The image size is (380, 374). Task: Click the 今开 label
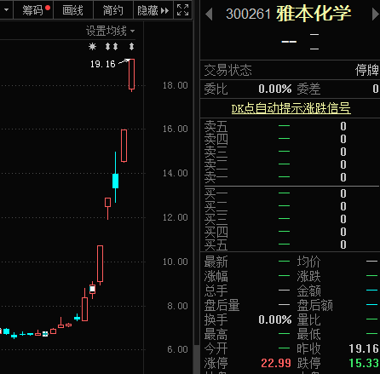216,348
